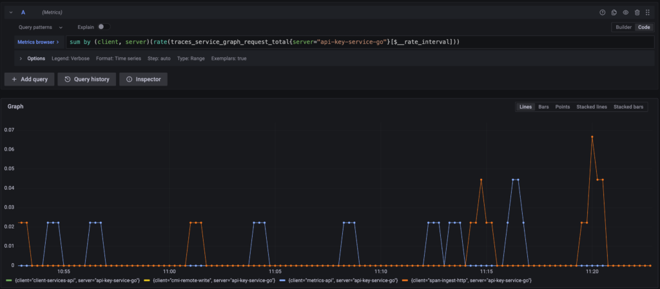Open Query patterns dropdown
The height and width of the screenshot is (289, 660).
41,27
